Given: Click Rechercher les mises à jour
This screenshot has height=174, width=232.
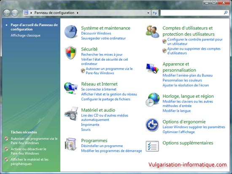Looking at the screenshot, I should 102,54.
